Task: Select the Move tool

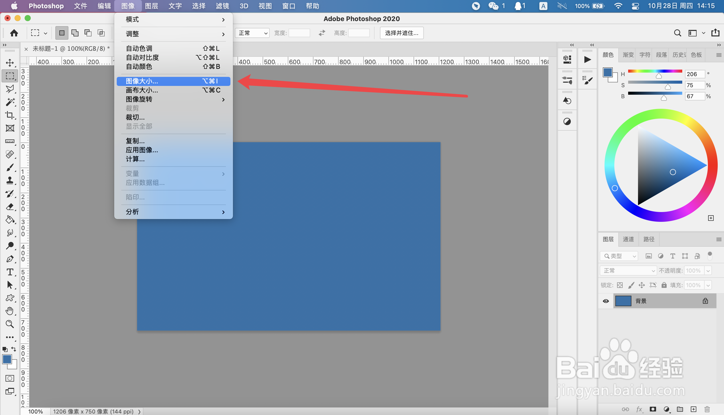Action: coord(10,63)
